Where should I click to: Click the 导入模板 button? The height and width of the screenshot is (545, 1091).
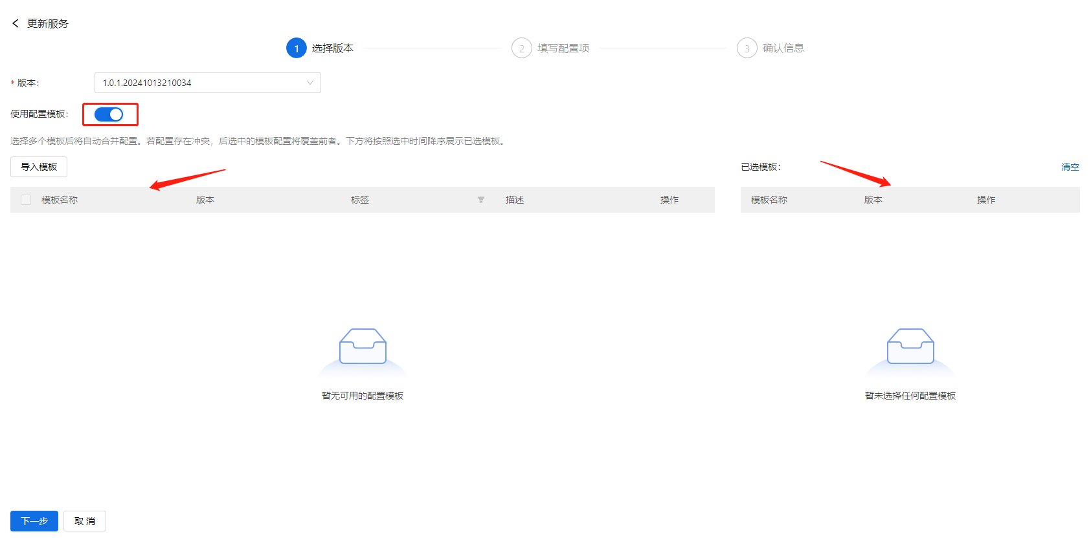(39, 167)
